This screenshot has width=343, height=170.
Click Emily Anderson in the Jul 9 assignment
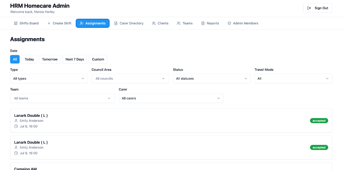pos(31,148)
